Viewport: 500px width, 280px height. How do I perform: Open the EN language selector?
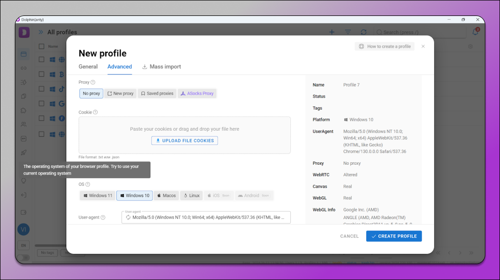(24, 245)
